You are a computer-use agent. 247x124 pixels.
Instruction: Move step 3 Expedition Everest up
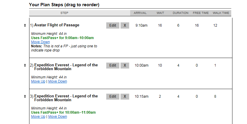pyautogui.click(x=38, y=117)
